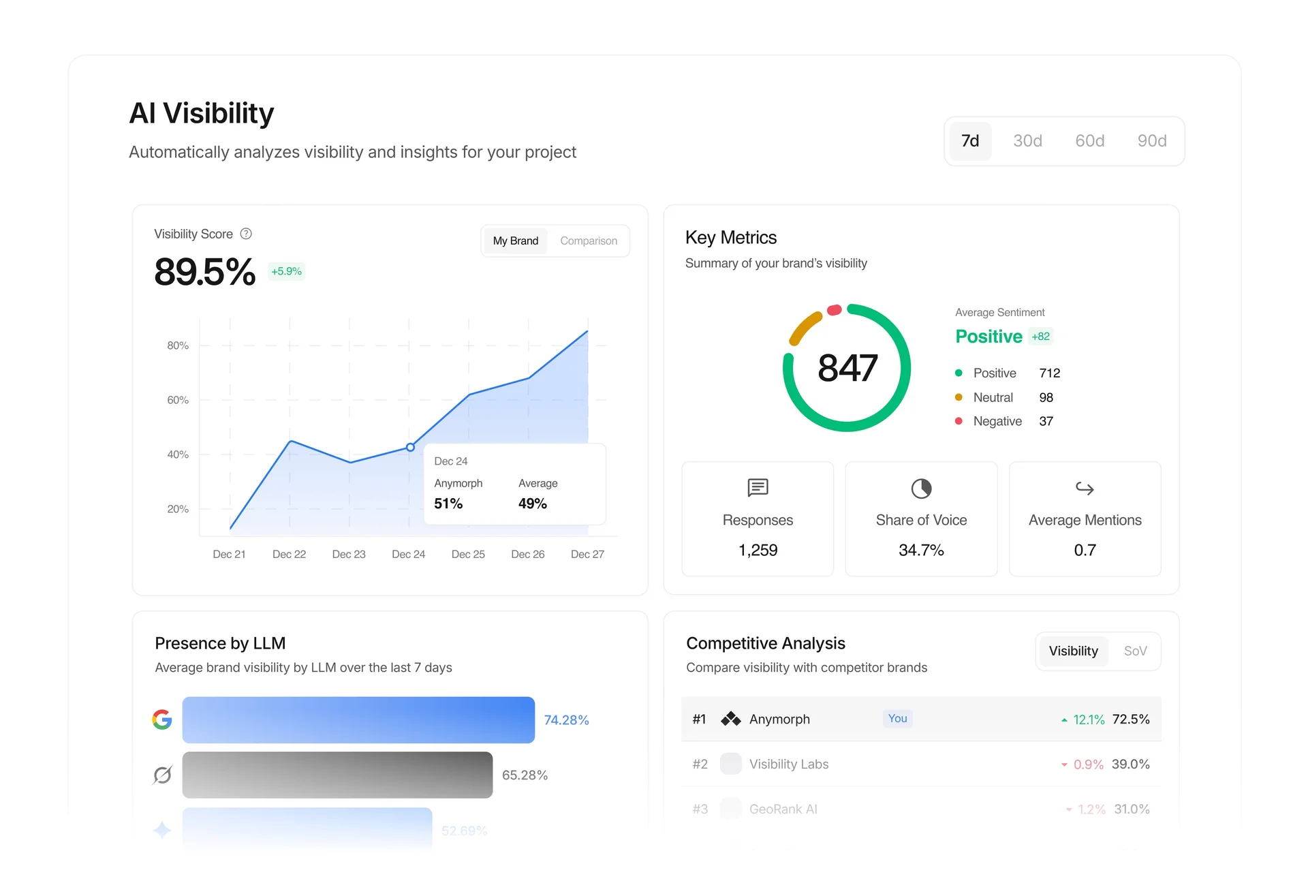Click the Anymorph brand logo in Competitive Analysis
The height and width of the screenshot is (881, 1308).
(730, 719)
